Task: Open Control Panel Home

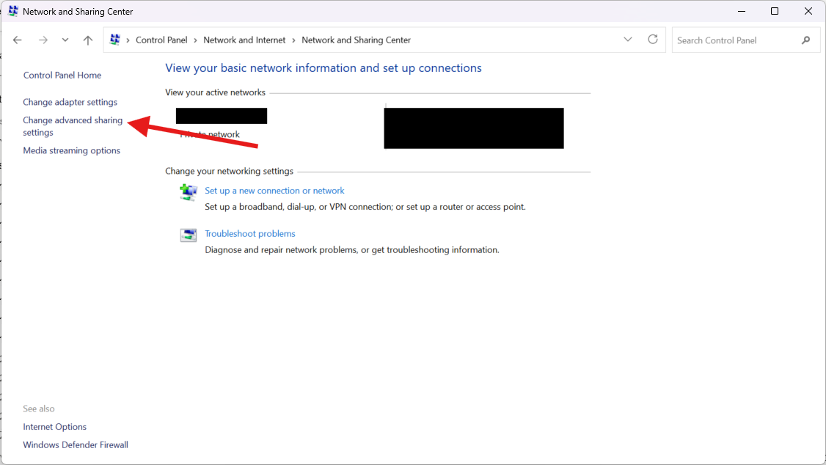Action: point(62,76)
